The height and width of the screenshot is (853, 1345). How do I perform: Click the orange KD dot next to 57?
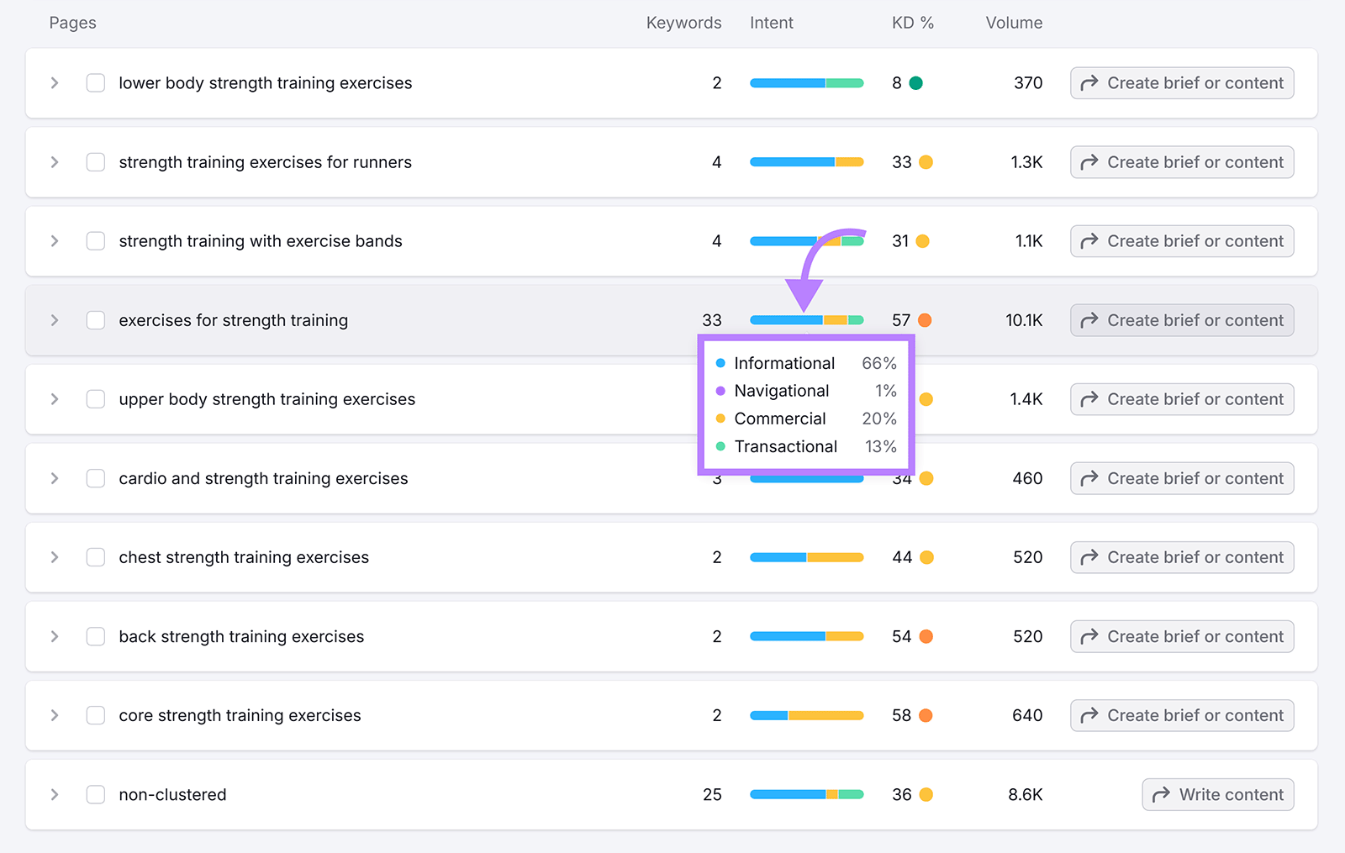coord(926,320)
